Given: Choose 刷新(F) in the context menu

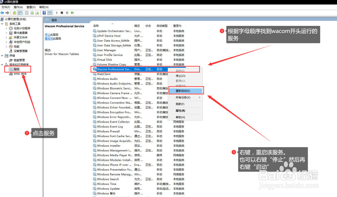Looking at the screenshot, I should (185, 104).
